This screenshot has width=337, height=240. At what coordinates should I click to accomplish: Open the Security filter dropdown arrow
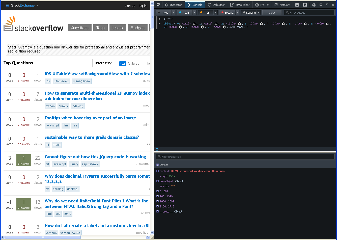(237, 12)
